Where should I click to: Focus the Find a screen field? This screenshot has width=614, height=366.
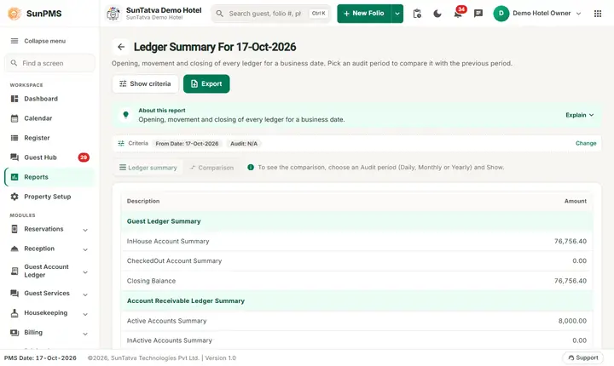pyautogui.click(x=49, y=63)
